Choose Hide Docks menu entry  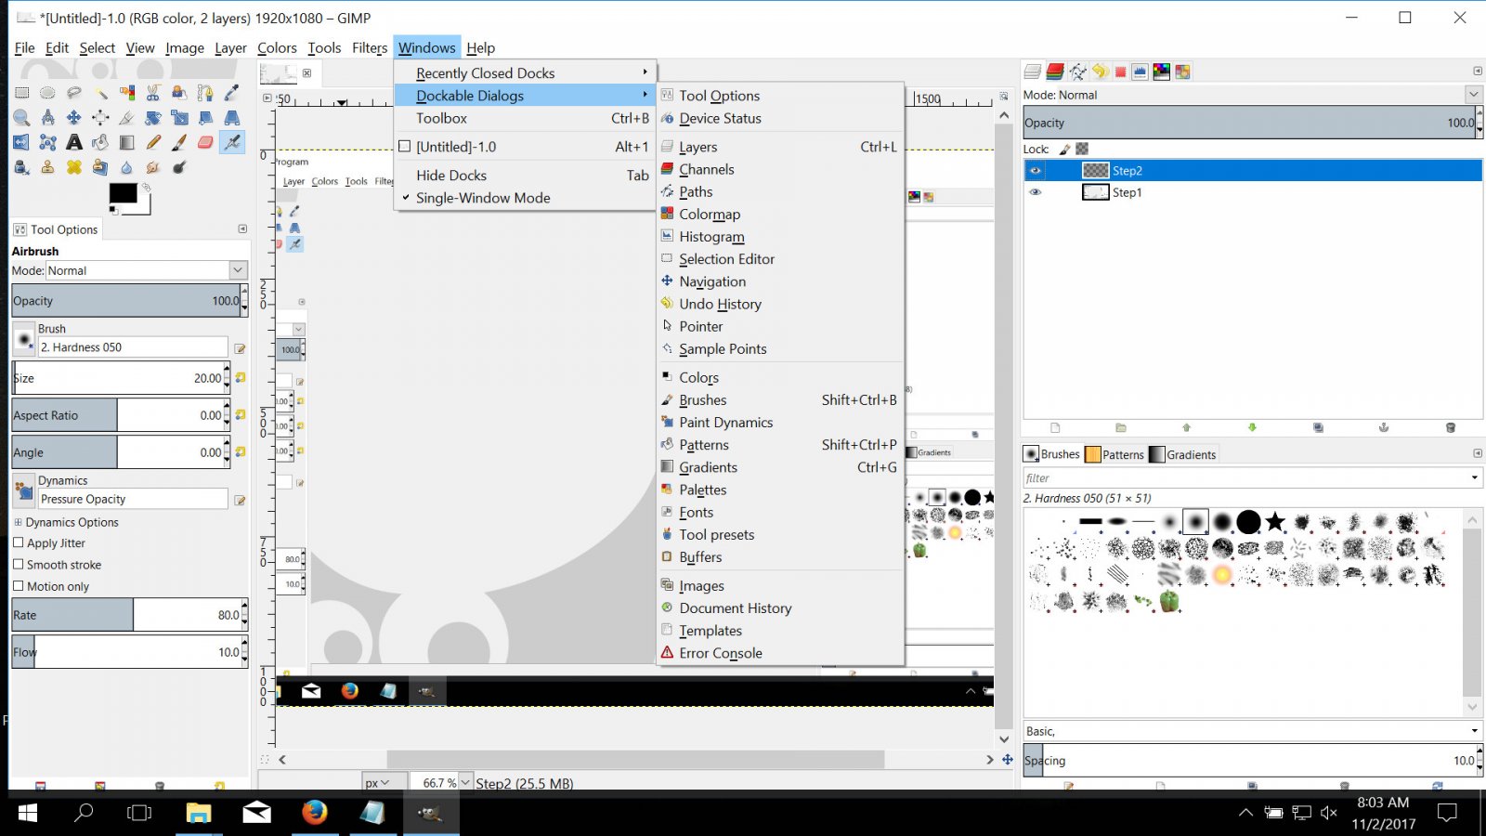525,176
